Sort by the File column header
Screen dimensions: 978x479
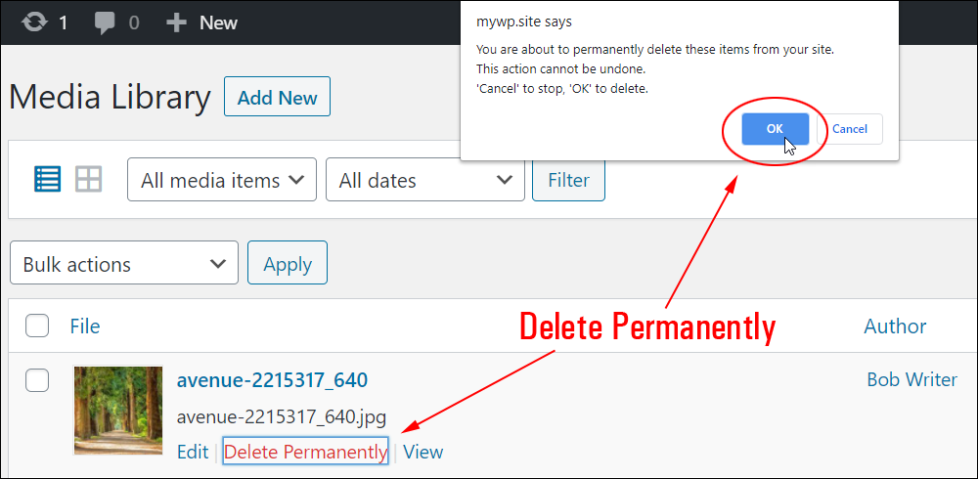coord(85,327)
